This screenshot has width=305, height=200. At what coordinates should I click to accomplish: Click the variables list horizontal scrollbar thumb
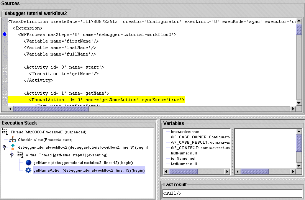[x=184, y=172]
